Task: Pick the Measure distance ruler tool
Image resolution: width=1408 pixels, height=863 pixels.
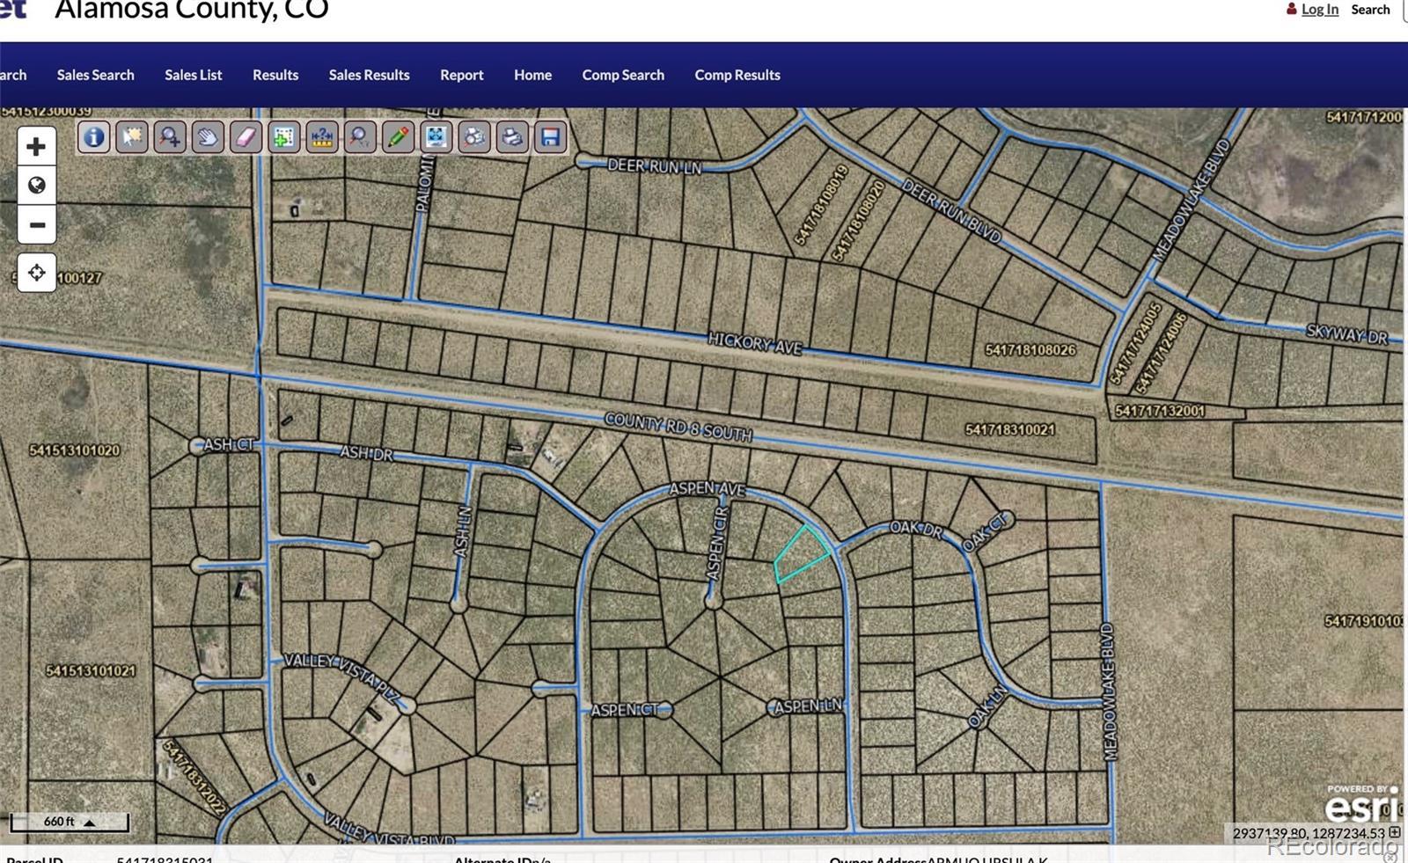Action: (322, 137)
